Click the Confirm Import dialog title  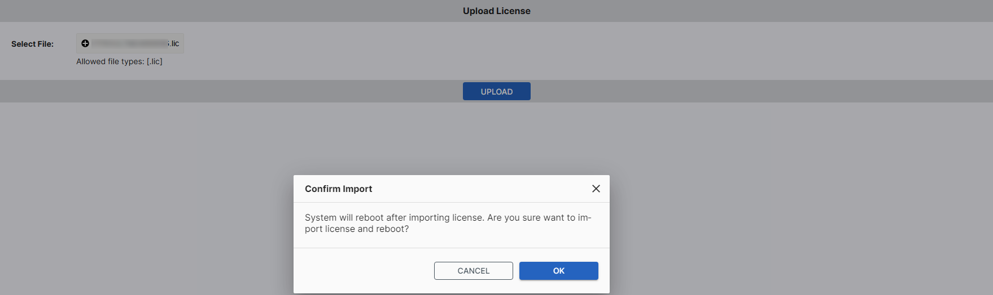coord(338,189)
